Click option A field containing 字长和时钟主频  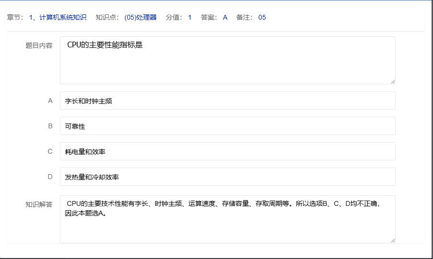point(227,101)
